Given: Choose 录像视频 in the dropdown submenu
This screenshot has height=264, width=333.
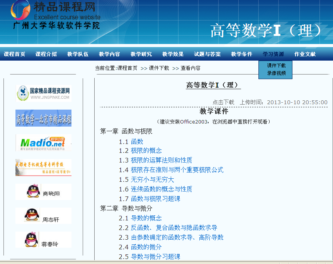Looking at the screenshot, I should 276,73.
